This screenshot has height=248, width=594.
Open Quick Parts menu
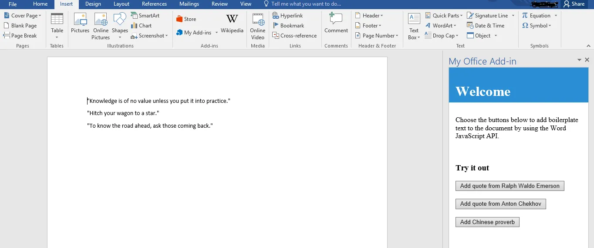444,15
